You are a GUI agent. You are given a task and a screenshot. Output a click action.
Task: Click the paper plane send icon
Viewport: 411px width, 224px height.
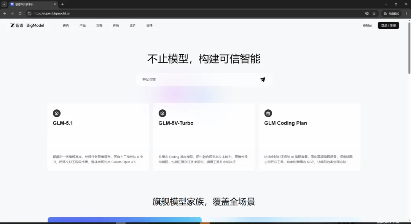point(263,79)
